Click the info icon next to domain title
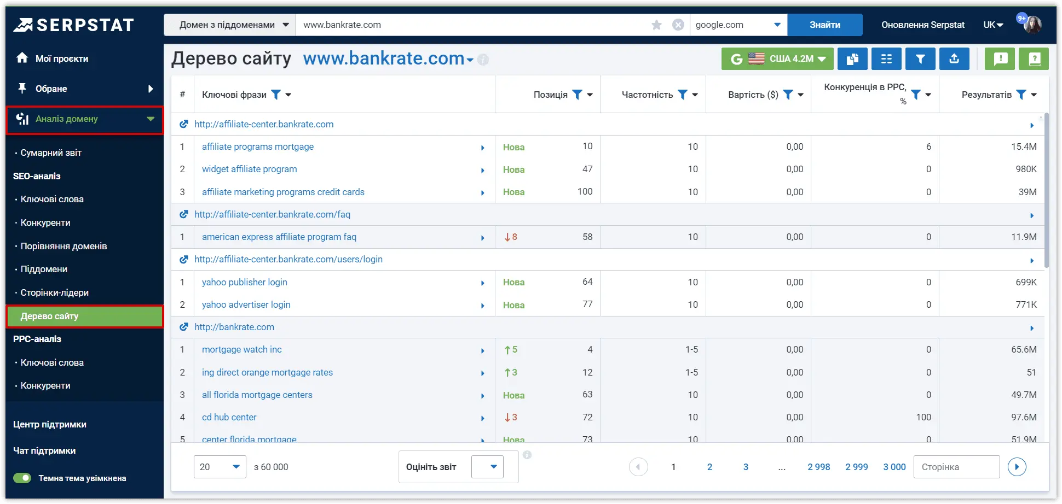 [x=483, y=60]
